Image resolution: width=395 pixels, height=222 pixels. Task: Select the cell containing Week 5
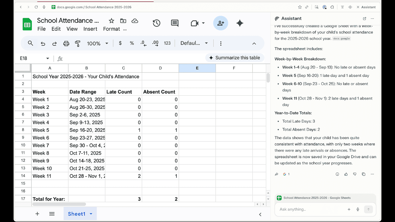(x=50, y=130)
